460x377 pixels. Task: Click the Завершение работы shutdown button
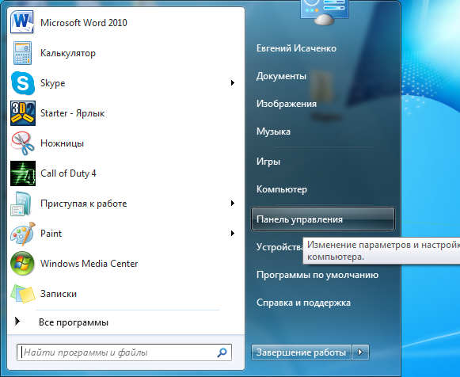click(301, 352)
